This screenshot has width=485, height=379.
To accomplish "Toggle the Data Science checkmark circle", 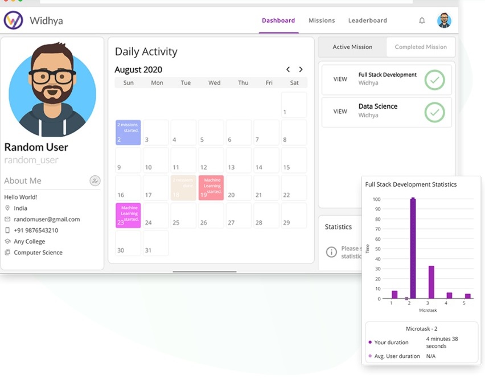I will (x=434, y=112).
